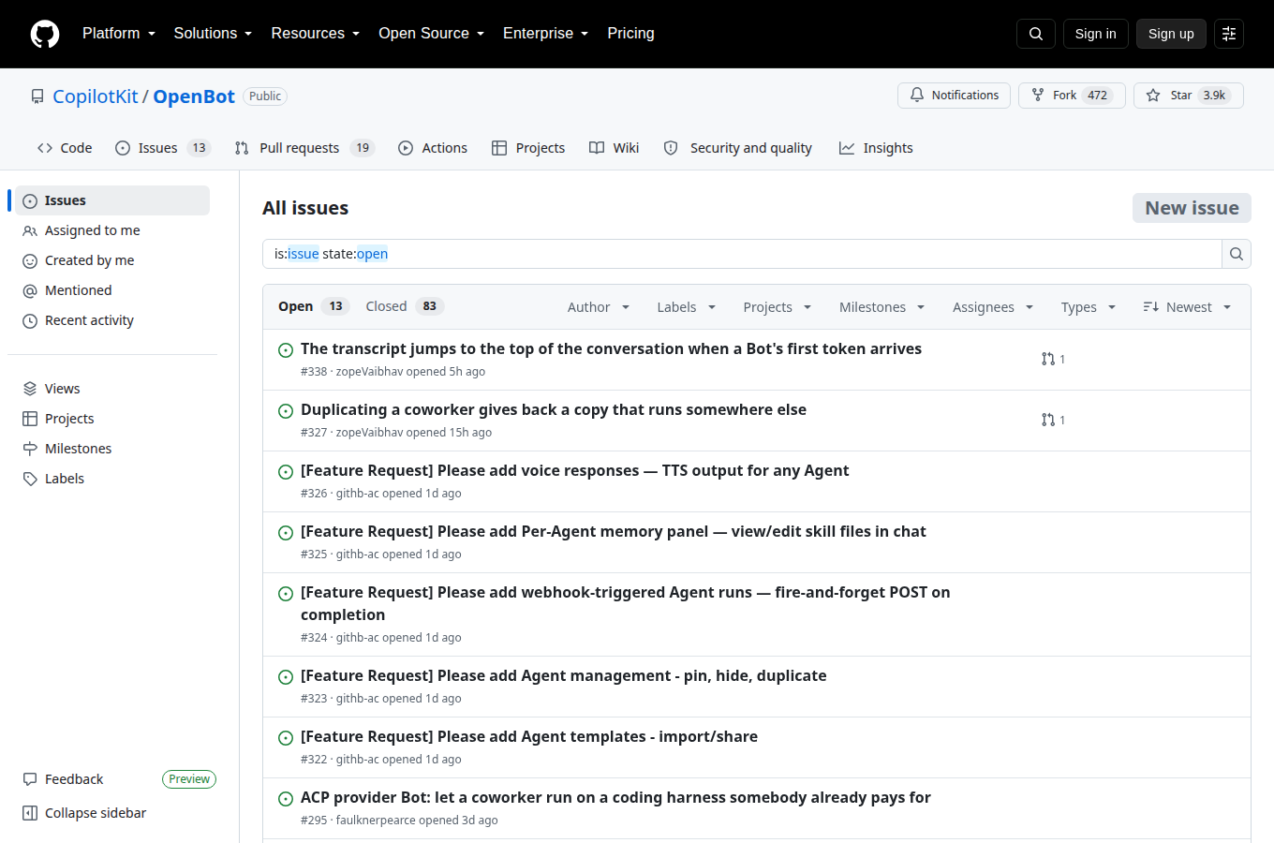
Task: Open Agent templates import/share issue
Action: [529, 736]
